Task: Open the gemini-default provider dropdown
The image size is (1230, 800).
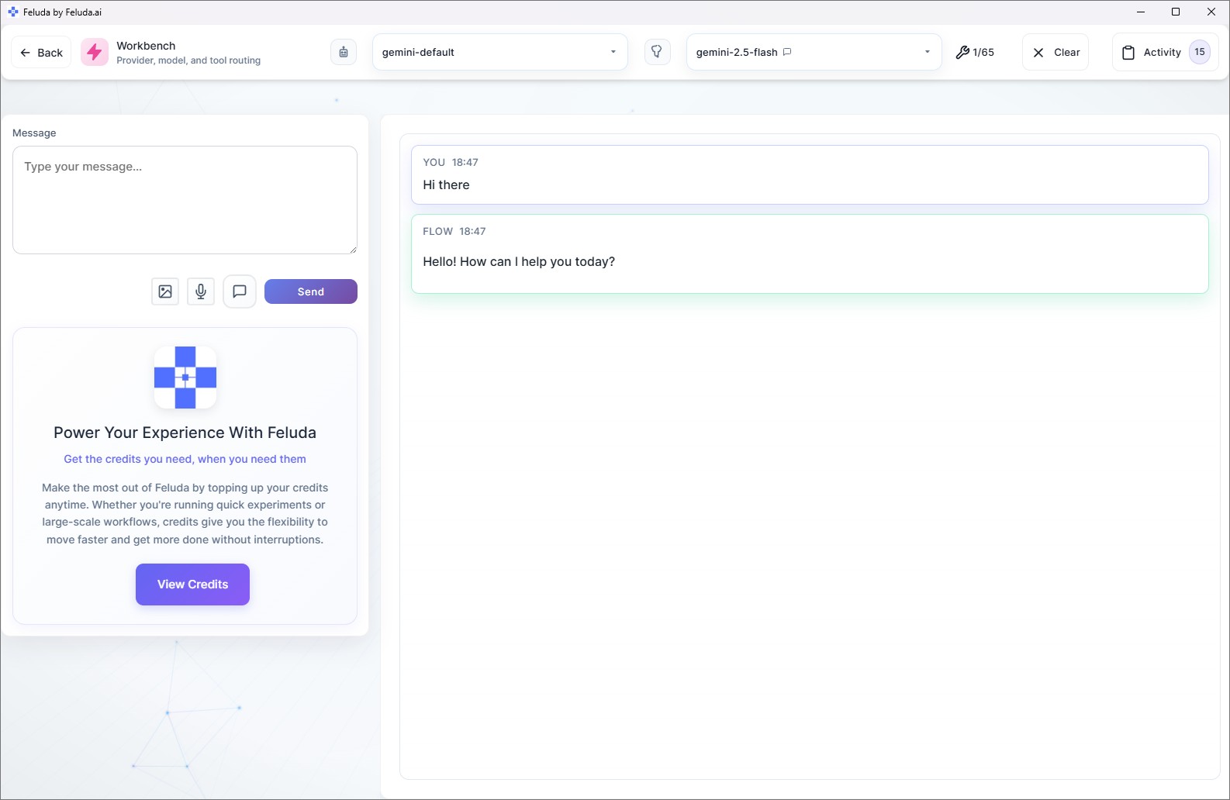Action: point(499,52)
